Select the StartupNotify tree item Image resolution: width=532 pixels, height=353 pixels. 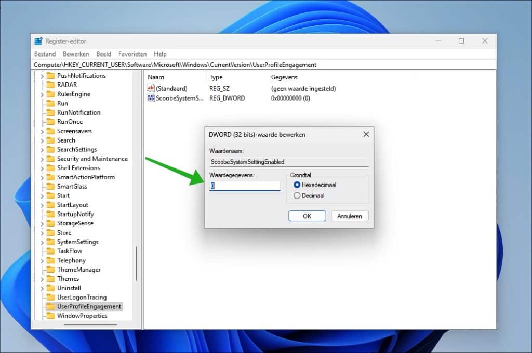click(75, 214)
